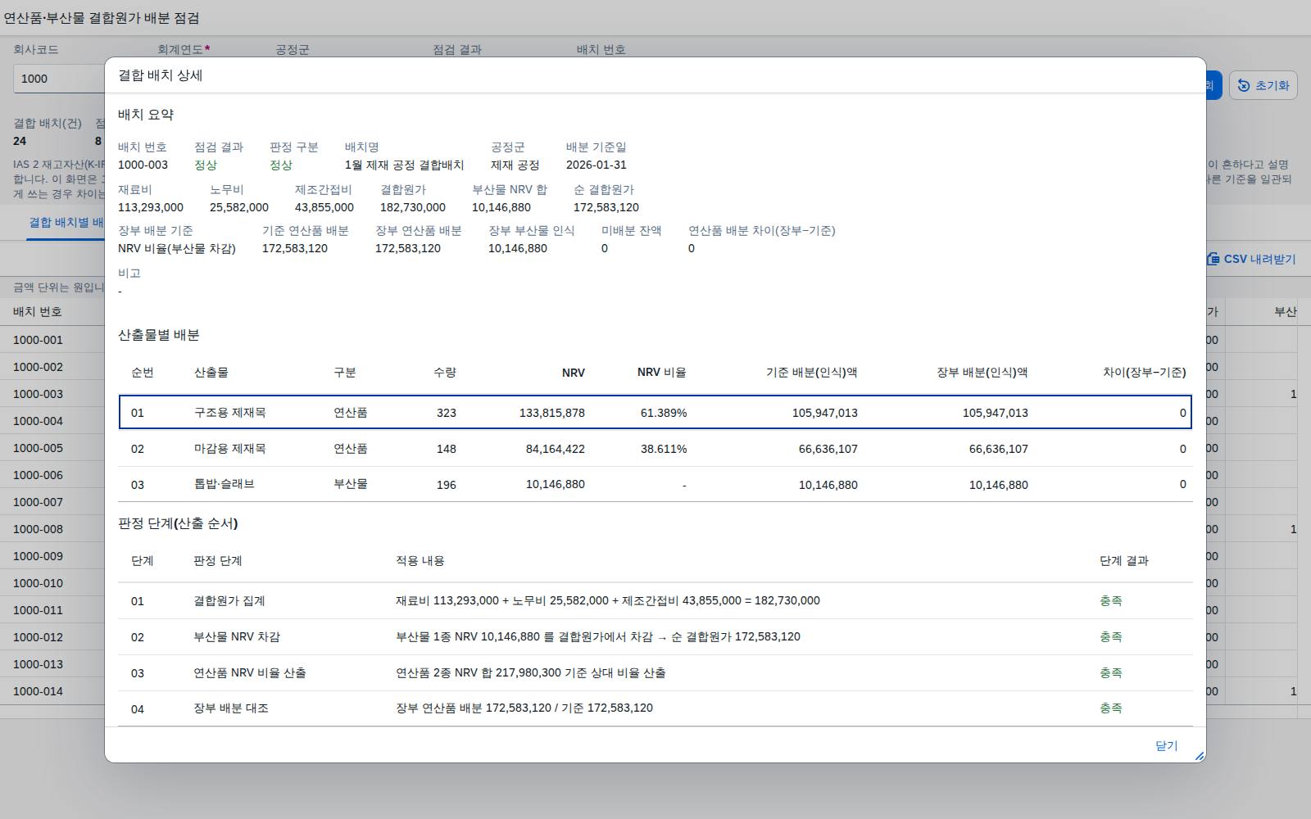
Task: Click the 61.389% NRV ratio cell
Action: (x=664, y=413)
